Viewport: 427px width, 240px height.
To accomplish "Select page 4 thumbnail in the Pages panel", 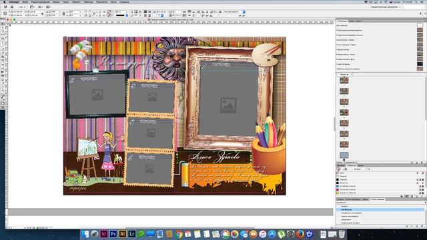I will point(344,112).
